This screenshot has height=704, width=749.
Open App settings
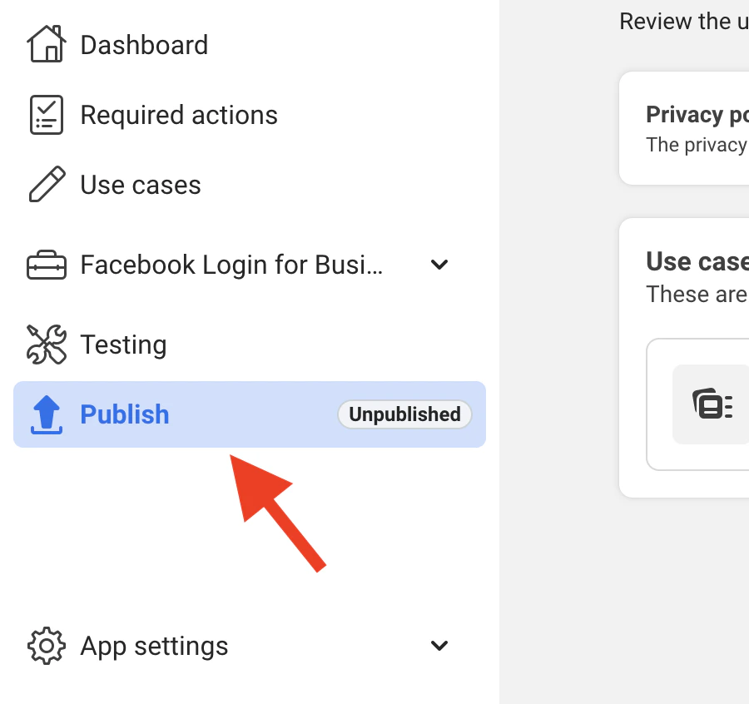(153, 645)
